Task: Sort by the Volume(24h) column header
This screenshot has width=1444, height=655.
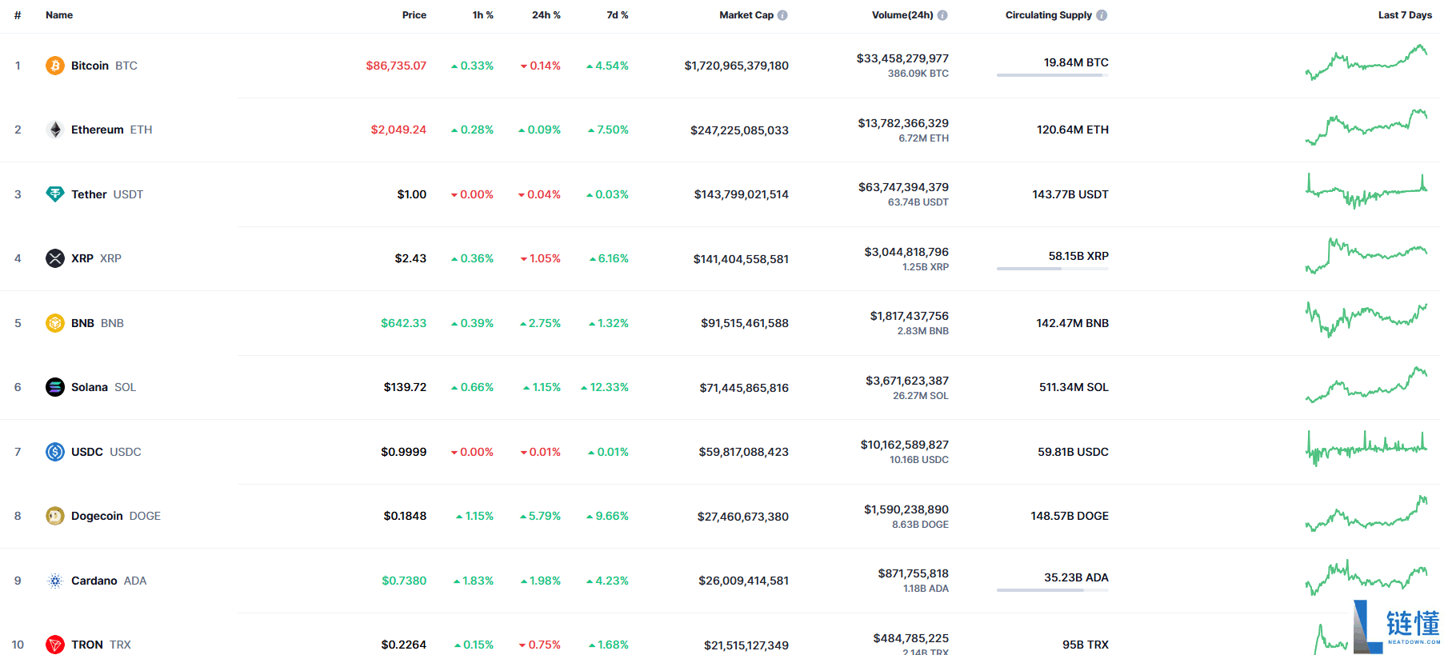Action: click(x=902, y=15)
